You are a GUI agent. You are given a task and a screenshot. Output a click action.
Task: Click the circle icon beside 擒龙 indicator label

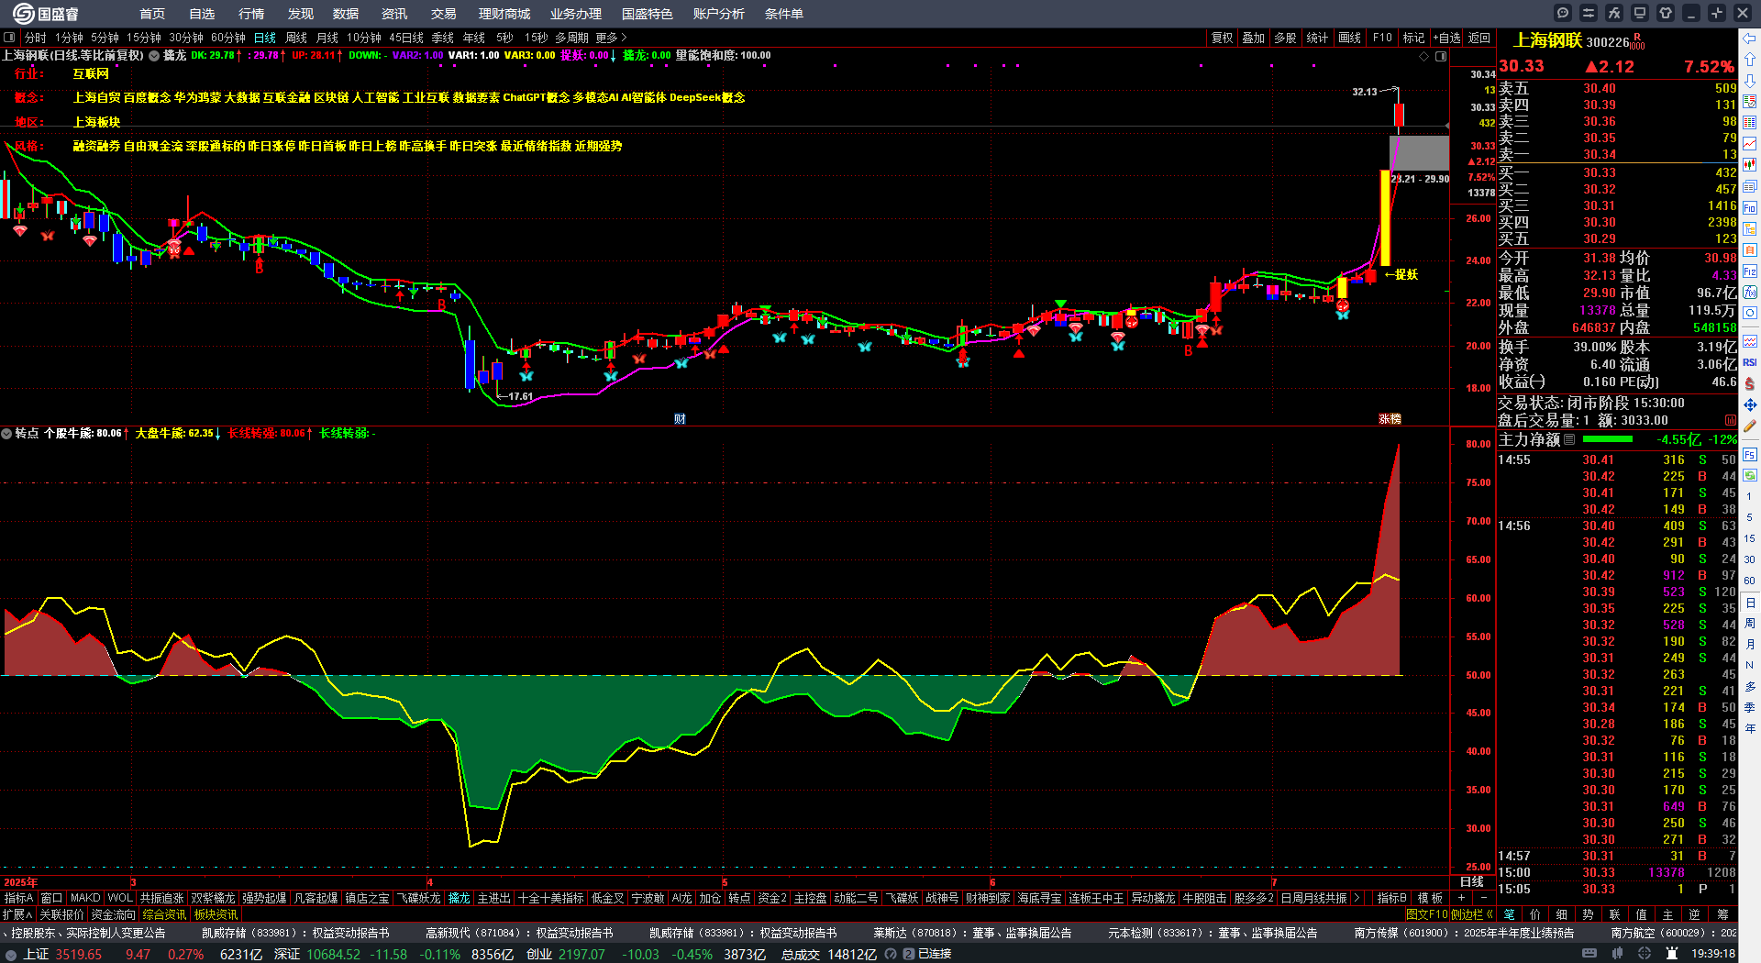tap(154, 56)
